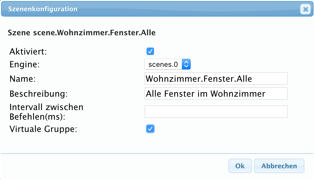Image resolution: width=314 pixels, height=180 pixels.
Task: Focus the empty Intervall zwischen Befehlen field
Action: pos(216,112)
